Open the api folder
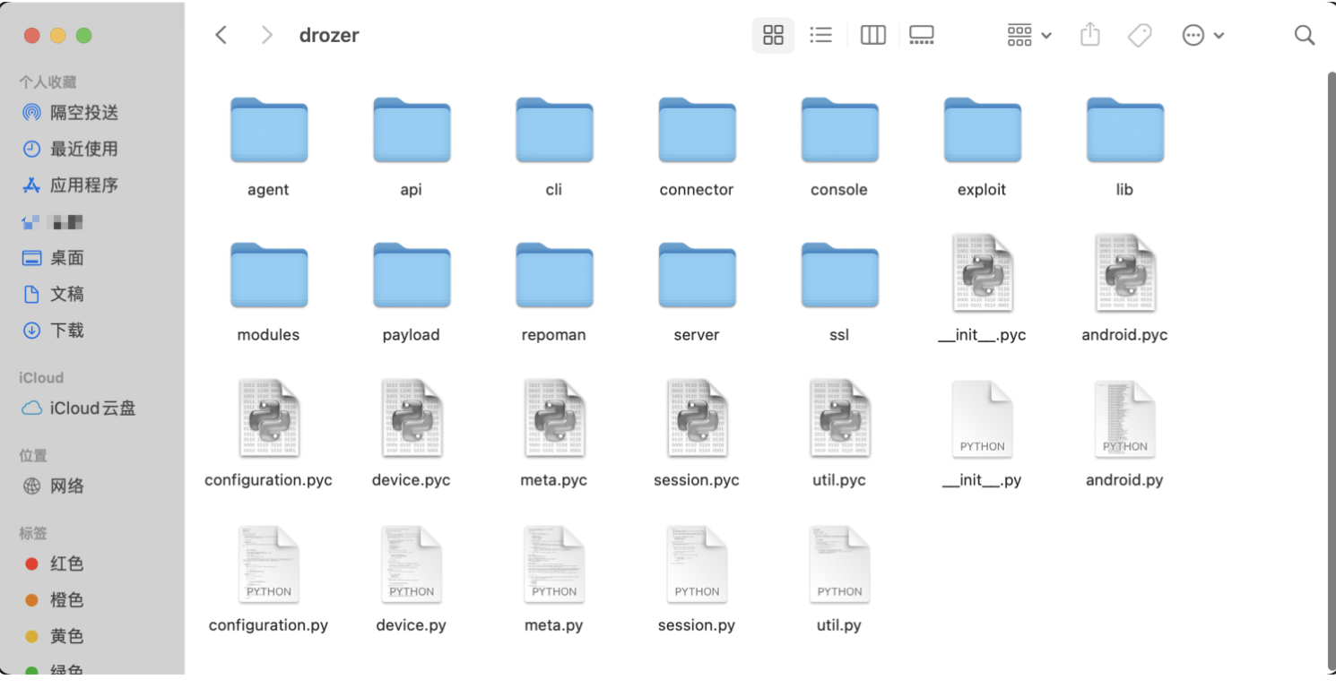This screenshot has width=1336, height=688. [x=412, y=131]
